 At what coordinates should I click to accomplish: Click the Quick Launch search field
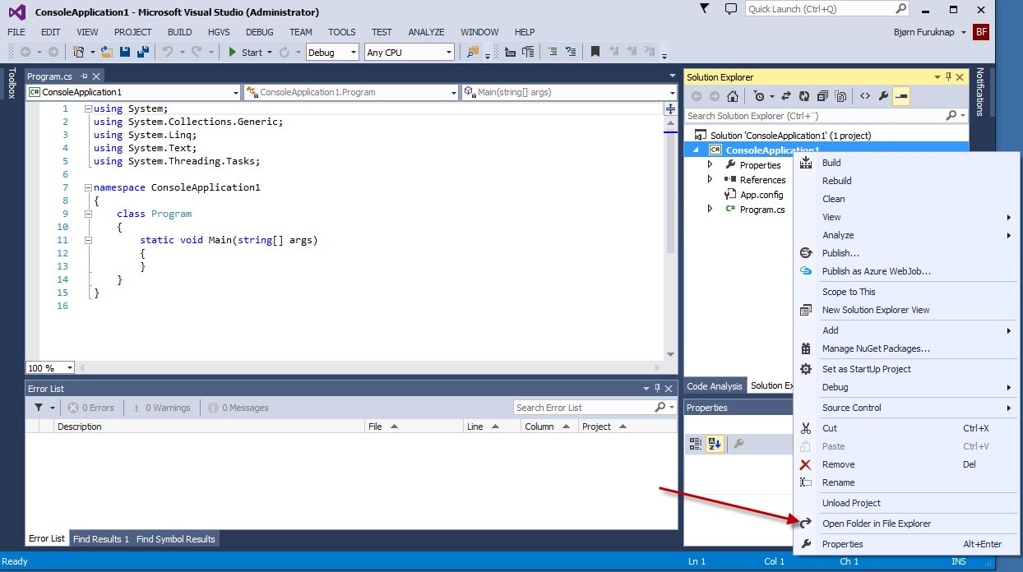tap(827, 9)
